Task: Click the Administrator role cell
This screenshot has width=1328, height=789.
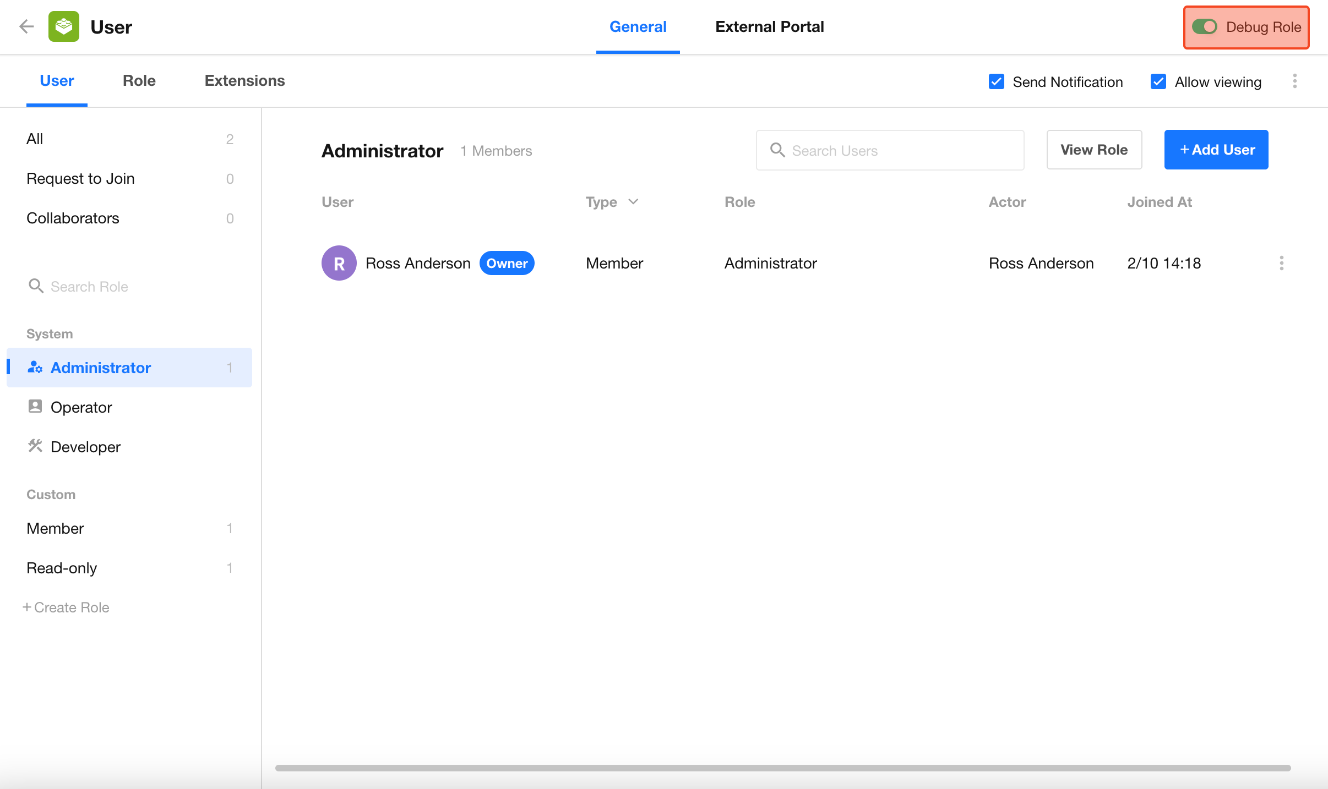Action: [x=770, y=263]
